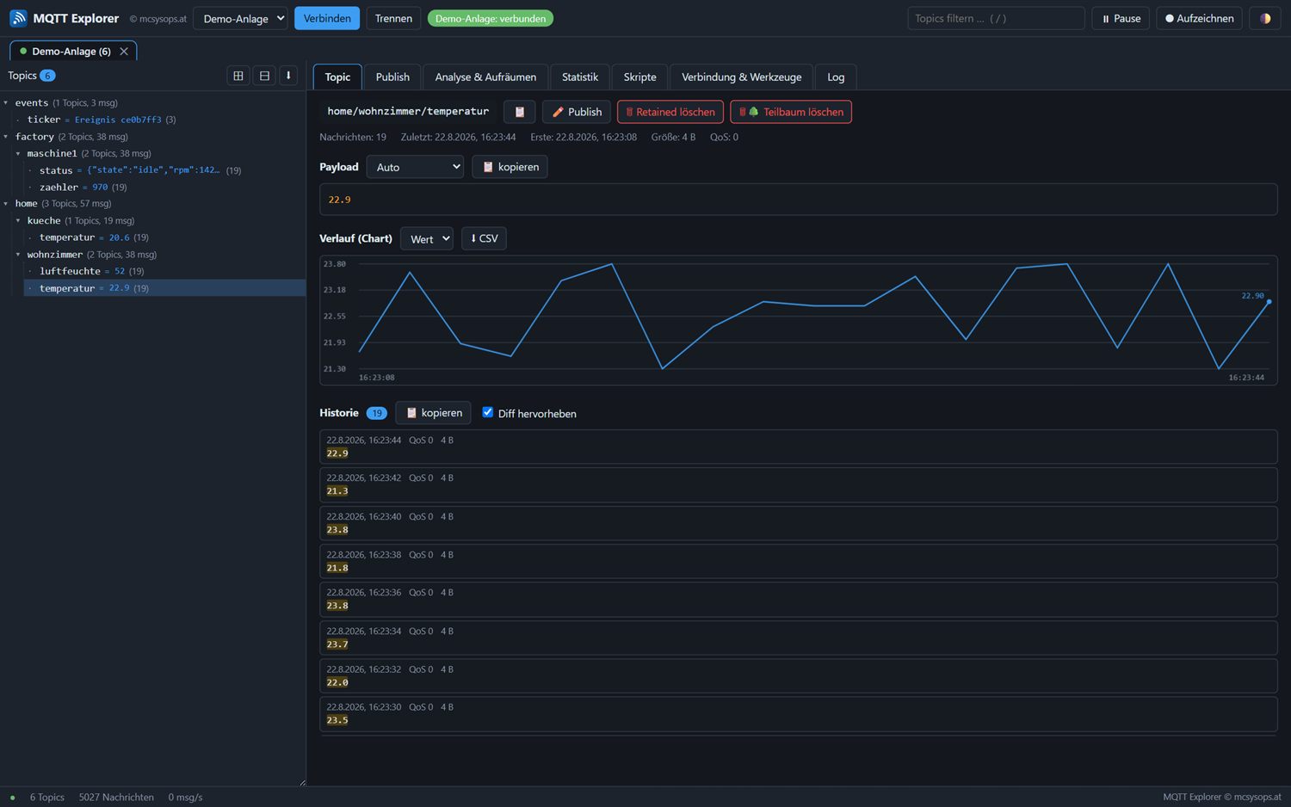1291x807 pixels.
Task: Export chart data with CSV button
Action: pyautogui.click(x=484, y=238)
